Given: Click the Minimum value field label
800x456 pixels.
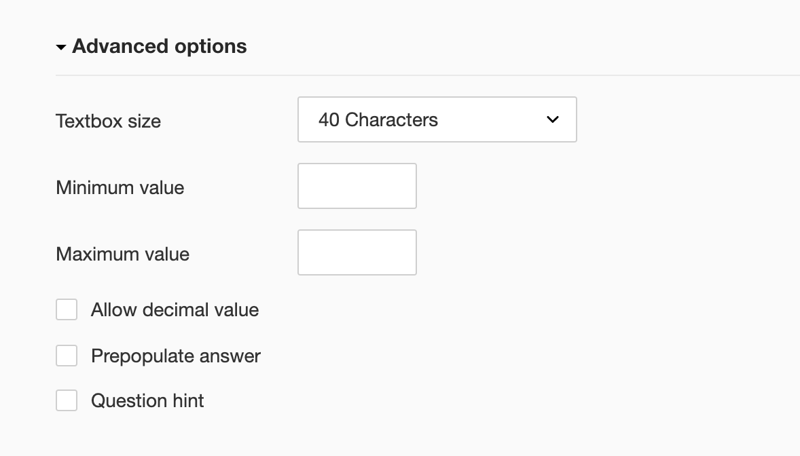Looking at the screenshot, I should point(120,187).
